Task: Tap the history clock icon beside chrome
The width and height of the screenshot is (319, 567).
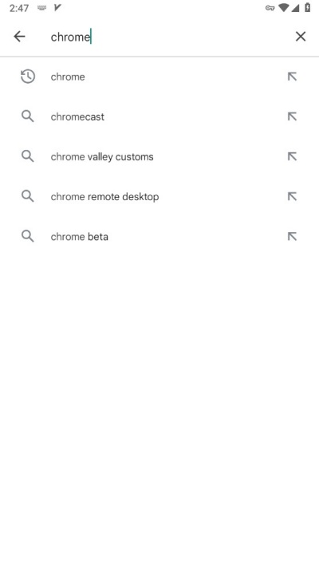Action: point(28,77)
